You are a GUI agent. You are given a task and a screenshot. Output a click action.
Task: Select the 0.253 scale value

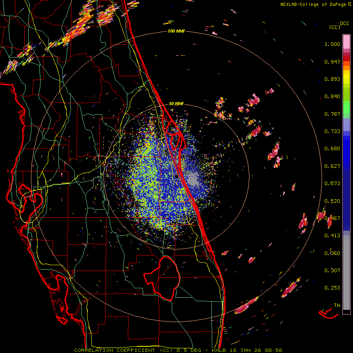(332, 288)
